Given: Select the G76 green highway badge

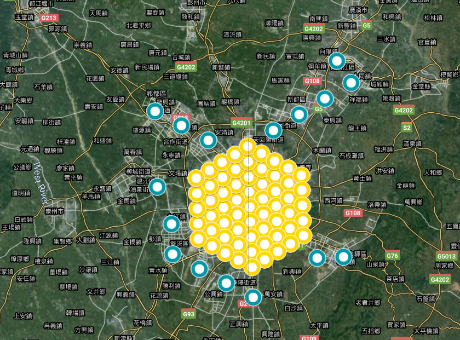Looking at the screenshot, I should coord(392,256).
